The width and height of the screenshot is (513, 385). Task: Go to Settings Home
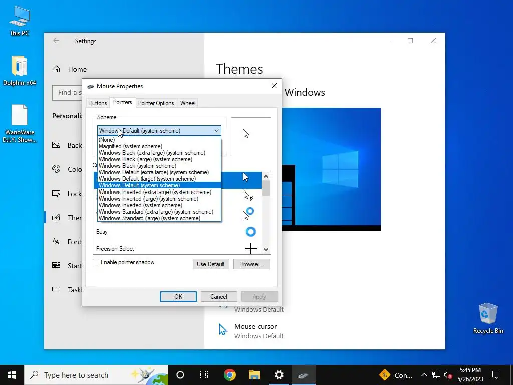pyautogui.click(x=70, y=69)
